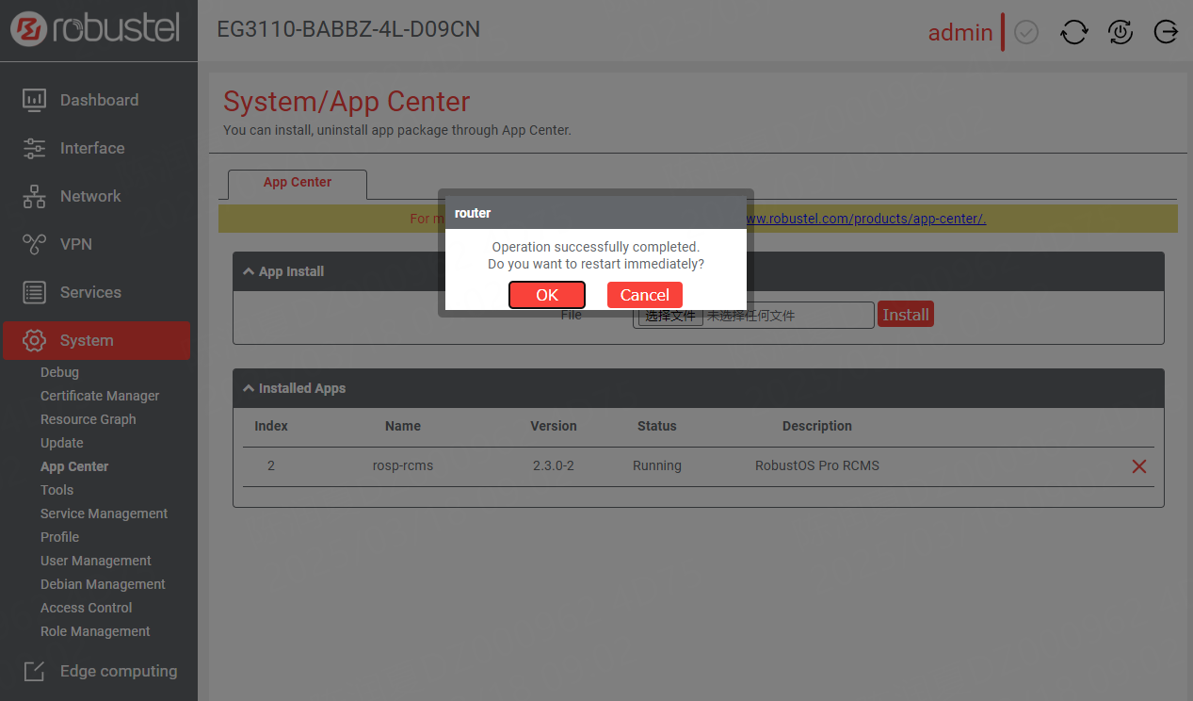Image resolution: width=1193 pixels, height=701 pixels.
Task: Click the Dashboard monitor icon
Action: coord(34,100)
